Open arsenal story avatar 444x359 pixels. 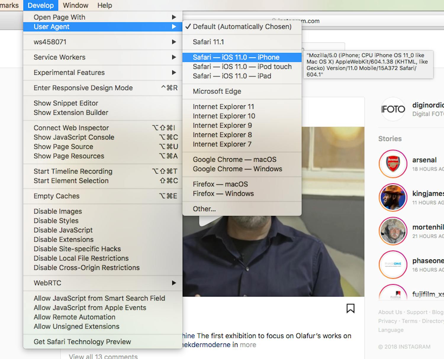(x=393, y=164)
